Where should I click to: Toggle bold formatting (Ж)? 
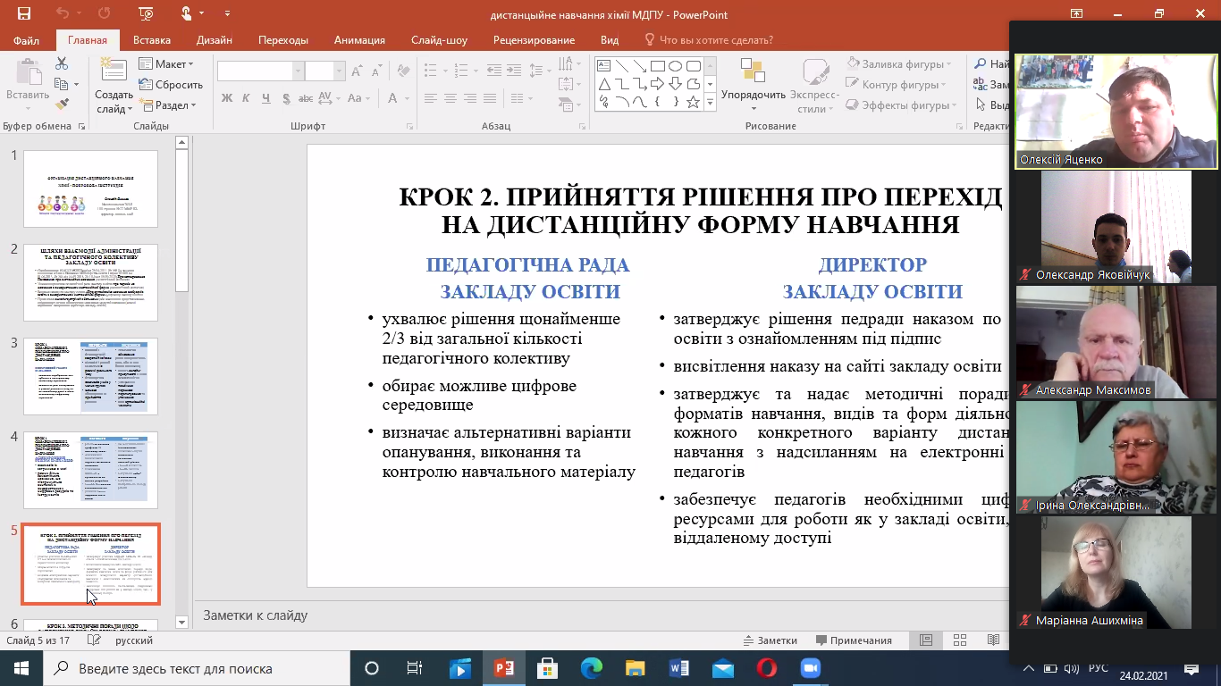pyautogui.click(x=227, y=98)
